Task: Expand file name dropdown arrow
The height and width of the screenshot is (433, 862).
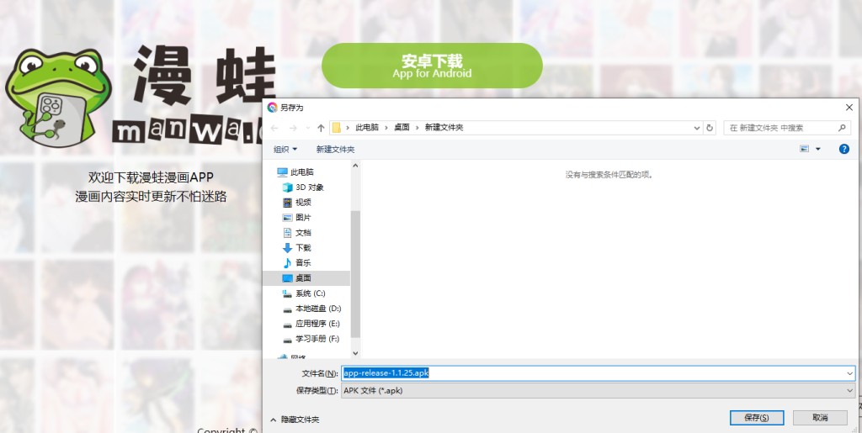Action: (x=850, y=374)
